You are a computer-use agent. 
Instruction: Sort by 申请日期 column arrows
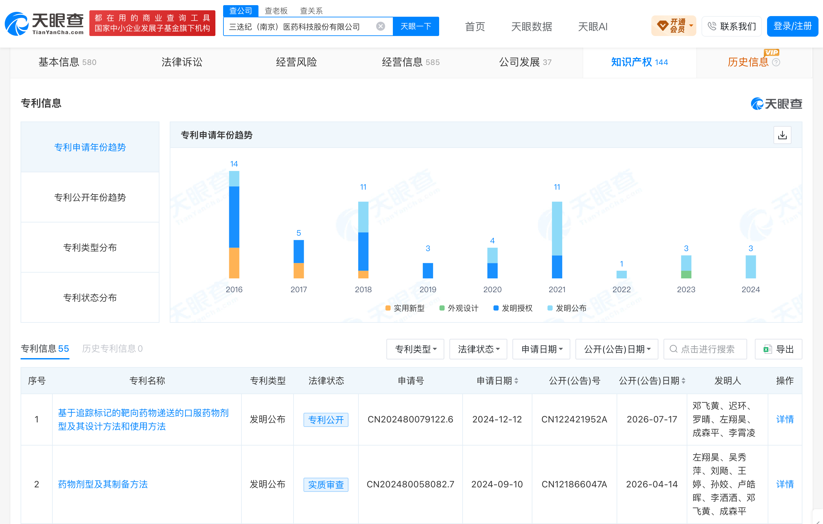pos(516,380)
